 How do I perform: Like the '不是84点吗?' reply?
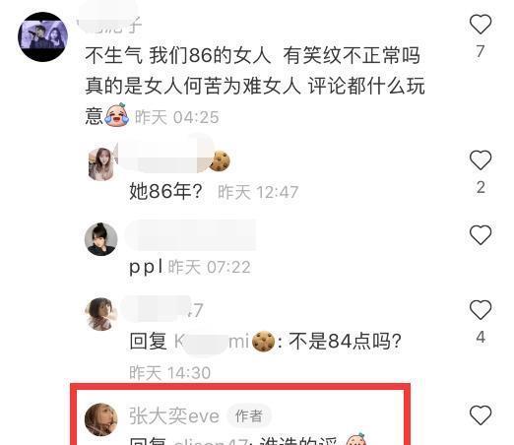481,309
